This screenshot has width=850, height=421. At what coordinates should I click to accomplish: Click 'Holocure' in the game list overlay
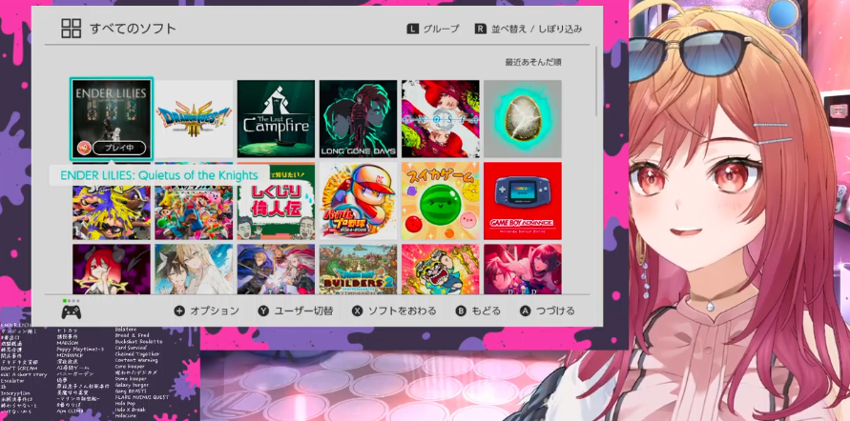(125, 415)
